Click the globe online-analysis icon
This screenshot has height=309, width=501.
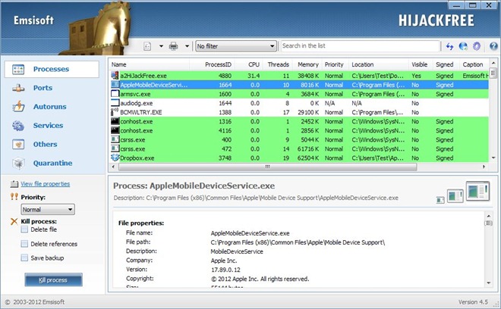pyautogui.click(x=463, y=46)
